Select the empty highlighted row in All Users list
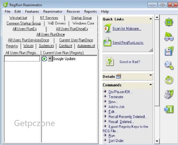 (22, 59)
